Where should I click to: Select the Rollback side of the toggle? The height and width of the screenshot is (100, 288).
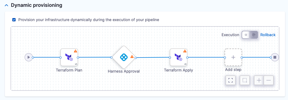point(254,35)
